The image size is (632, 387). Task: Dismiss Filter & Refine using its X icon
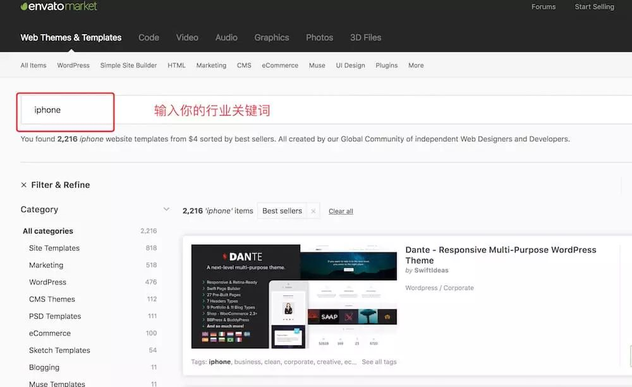pos(23,185)
